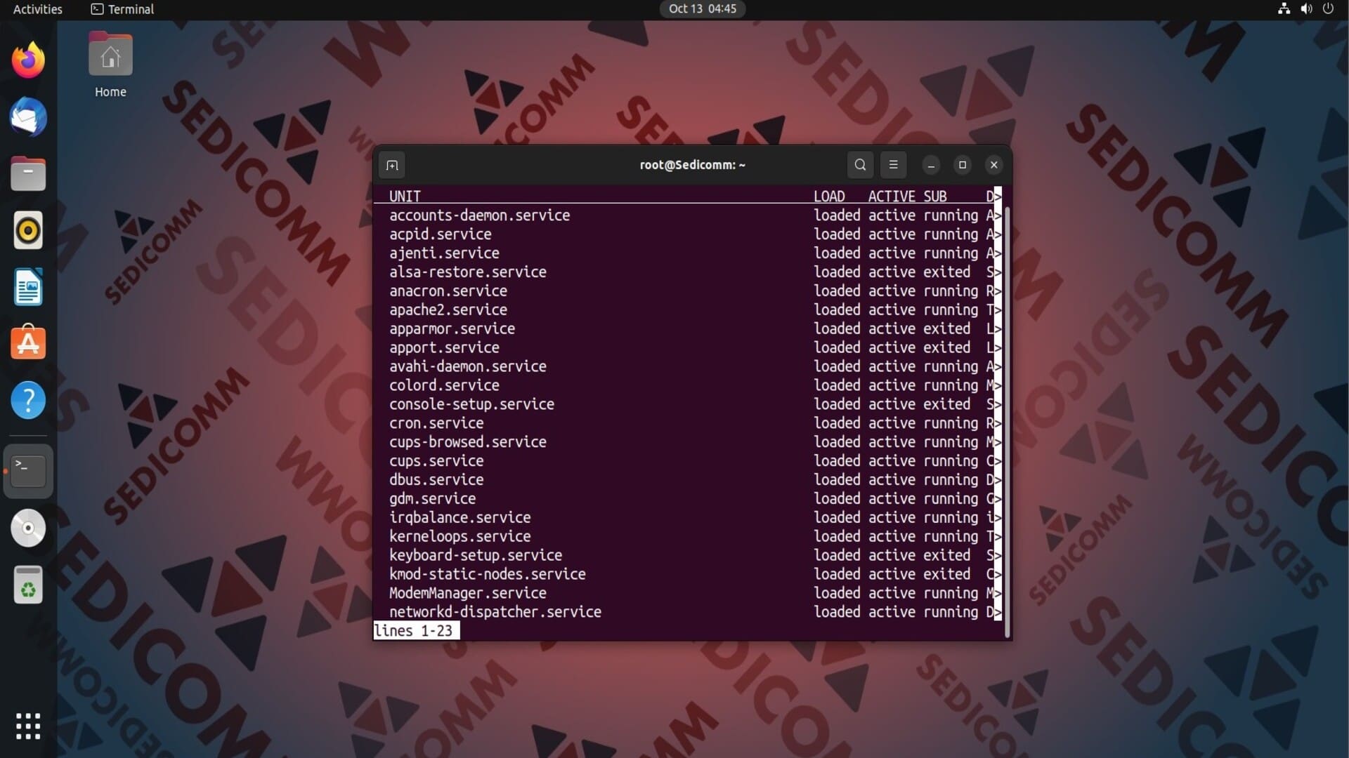Open the Terminal app menu
1349x758 pixels.
pos(123,9)
